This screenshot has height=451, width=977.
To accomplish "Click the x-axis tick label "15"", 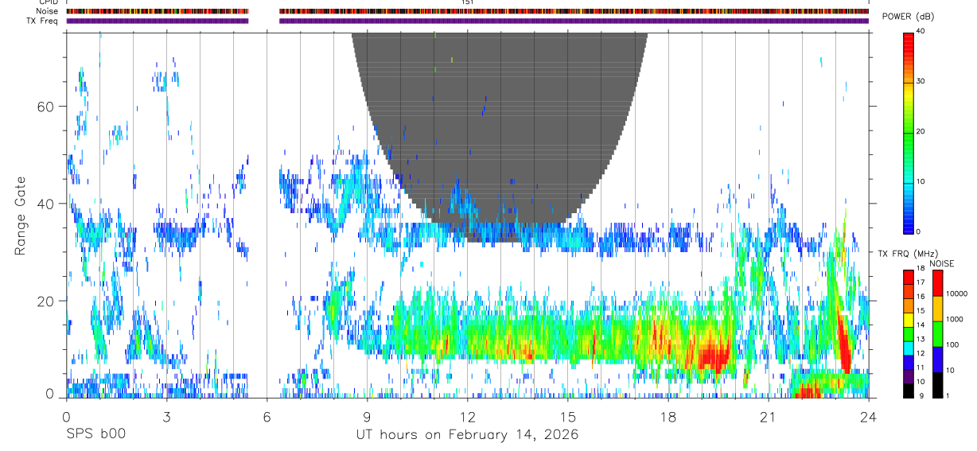I will [x=567, y=417].
